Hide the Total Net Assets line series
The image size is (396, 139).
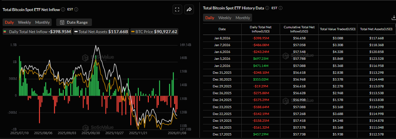point(101,32)
